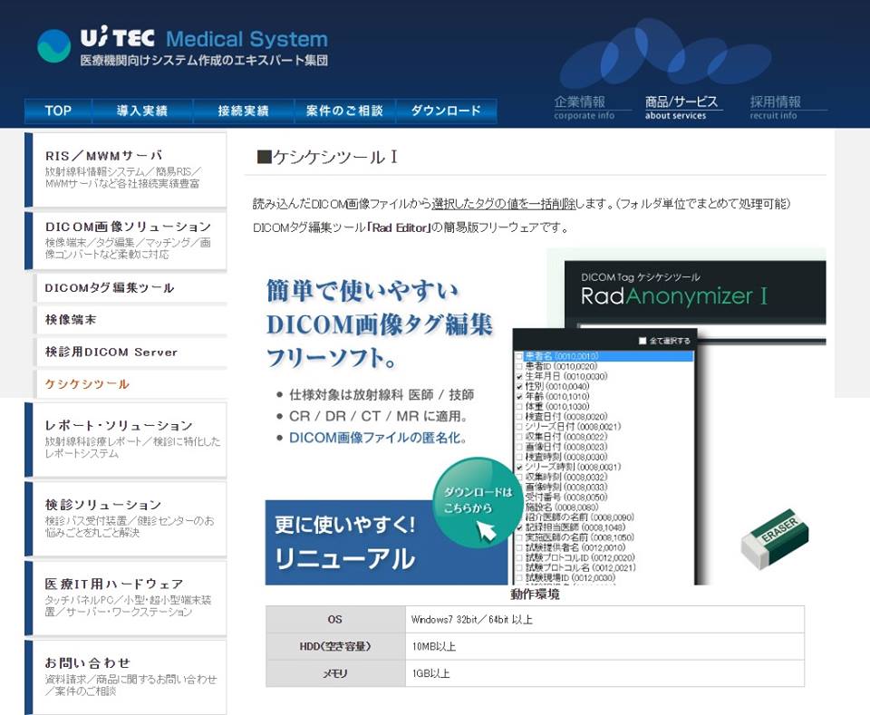
Task: Open お問い合わせ sidebar section
Action: pos(126,677)
